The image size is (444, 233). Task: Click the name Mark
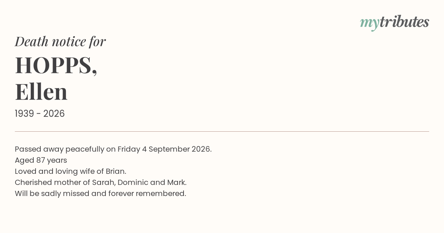click(x=176, y=183)
